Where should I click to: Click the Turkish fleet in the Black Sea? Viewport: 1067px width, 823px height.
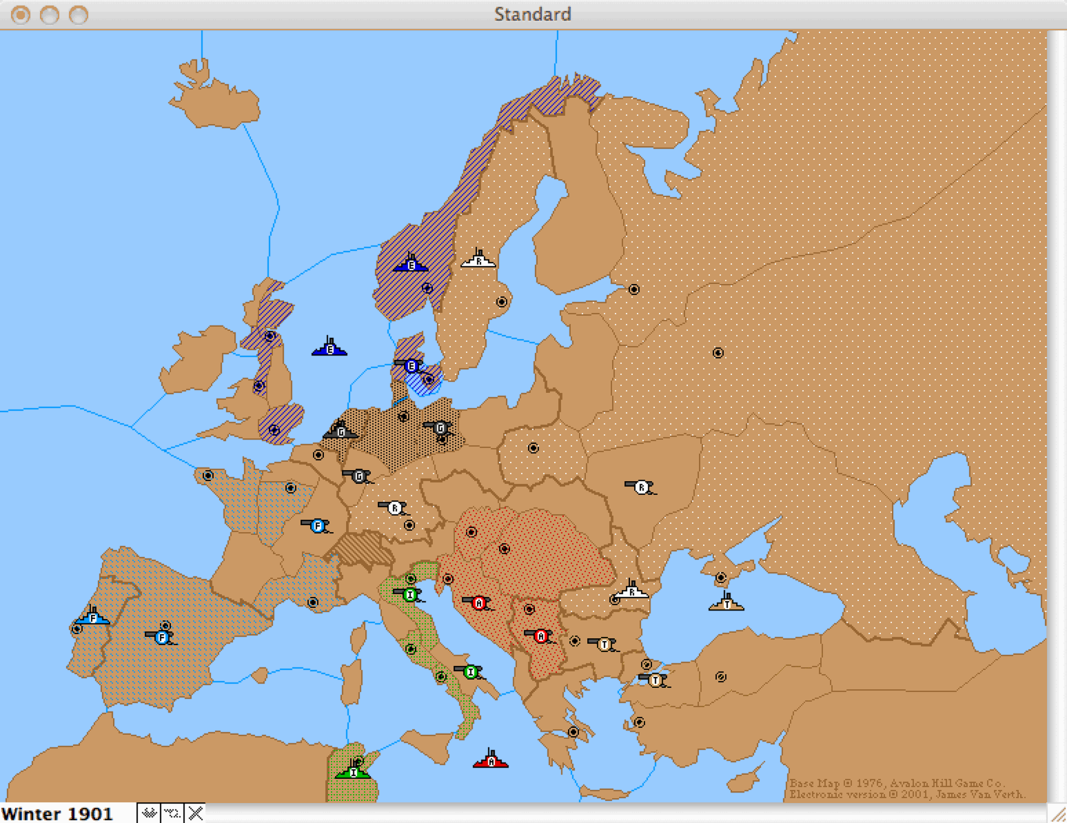click(726, 602)
